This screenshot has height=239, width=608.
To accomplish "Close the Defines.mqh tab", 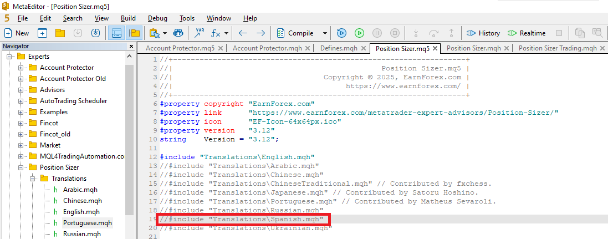I will point(364,48).
